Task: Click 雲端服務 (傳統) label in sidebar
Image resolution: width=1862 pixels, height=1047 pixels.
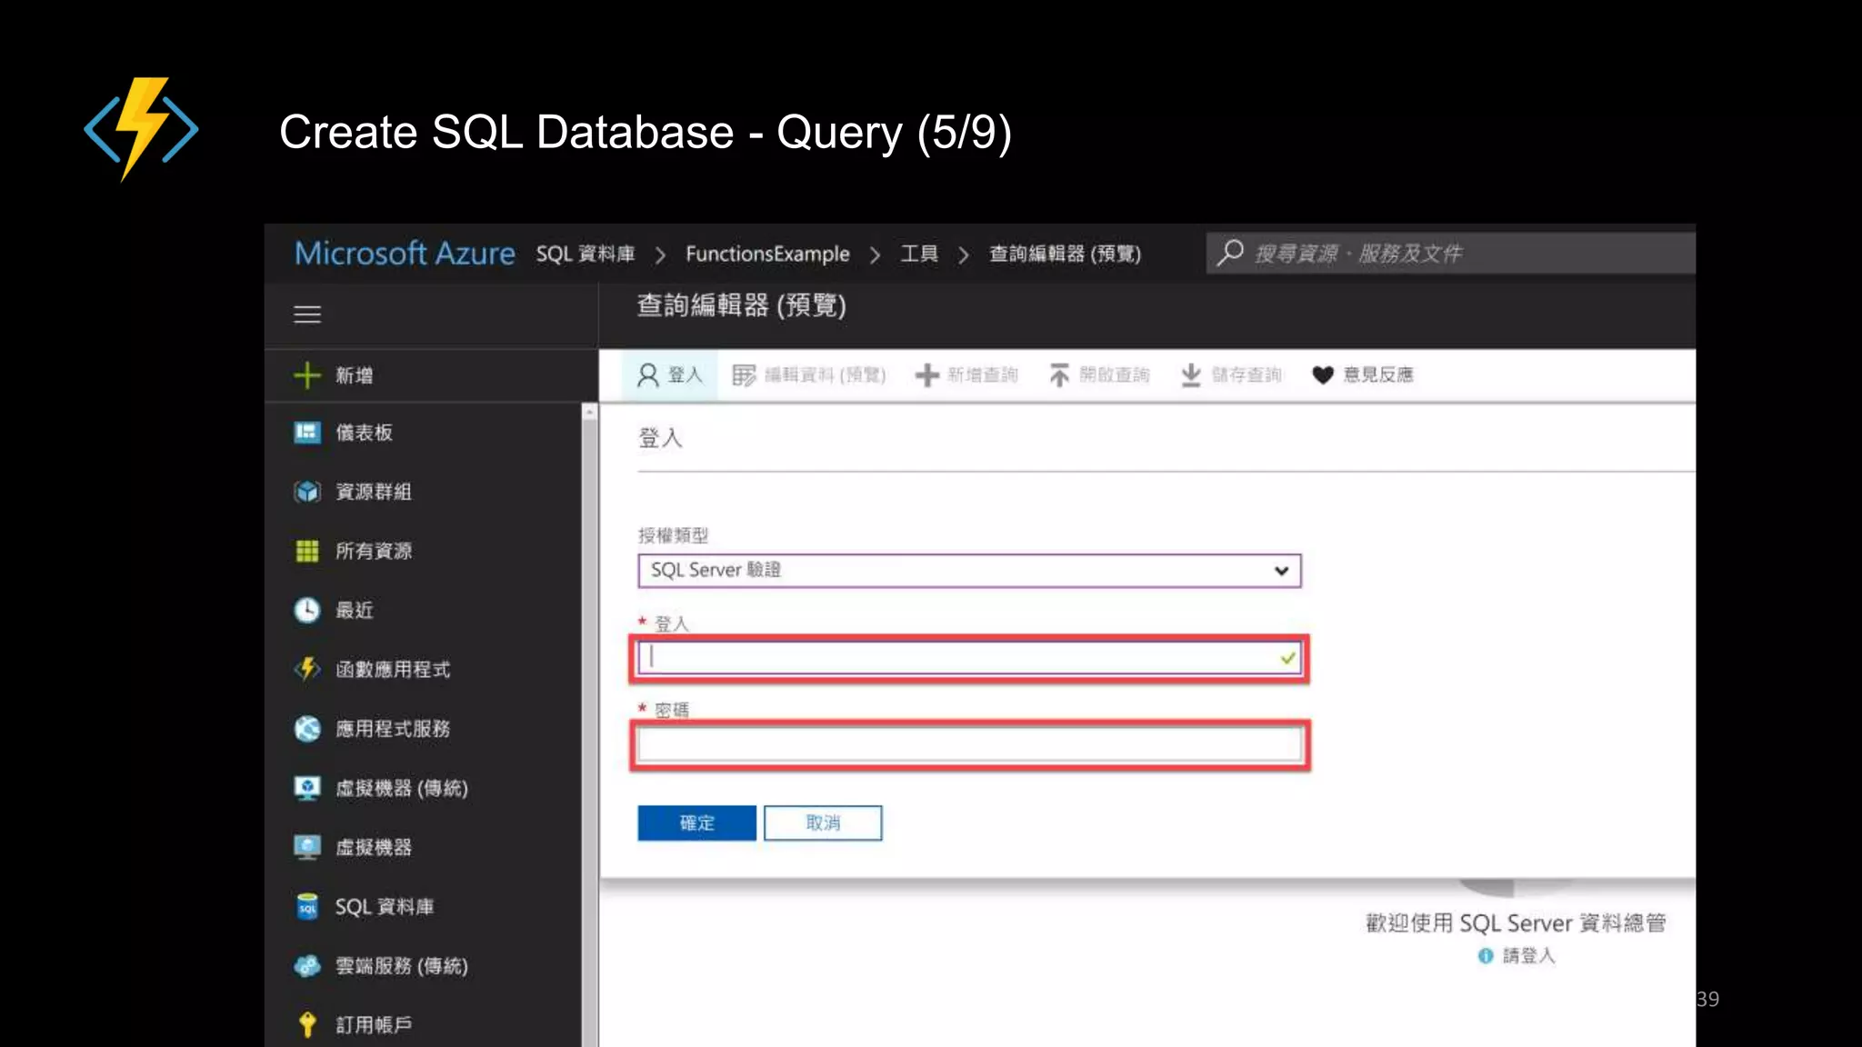Action: point(402,965)
